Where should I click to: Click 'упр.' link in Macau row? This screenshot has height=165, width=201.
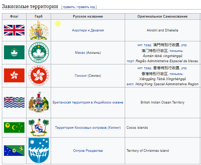coord(184,45)
